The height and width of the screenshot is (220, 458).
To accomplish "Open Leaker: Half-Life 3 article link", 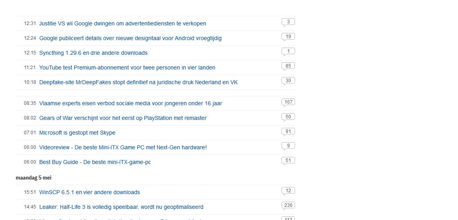I will tap(121, 207).
